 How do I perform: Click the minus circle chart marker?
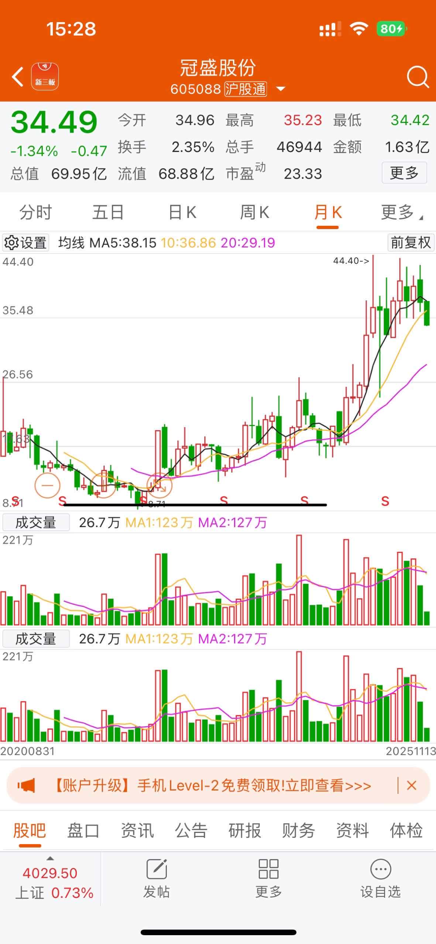tap(47, 485)
